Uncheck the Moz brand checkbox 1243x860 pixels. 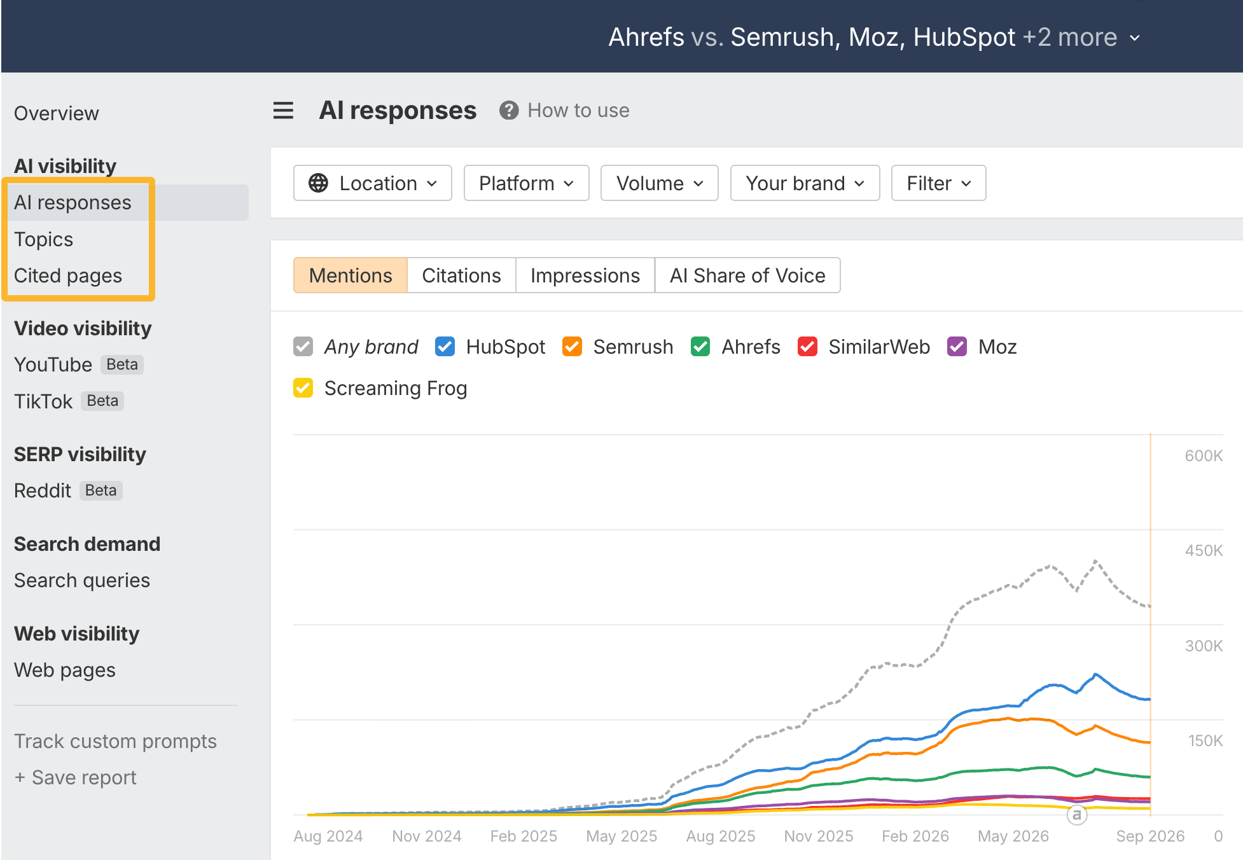957,347
